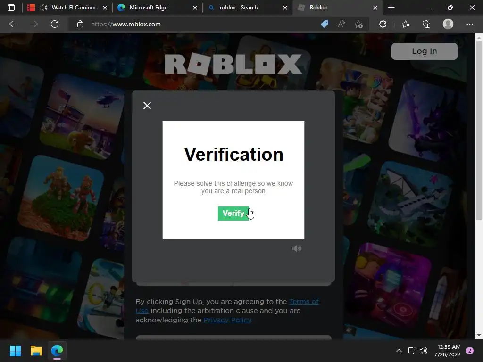Activate Read aloud icon in address bar
Viewport: 483px width, 362px height.
pos(341,24)
